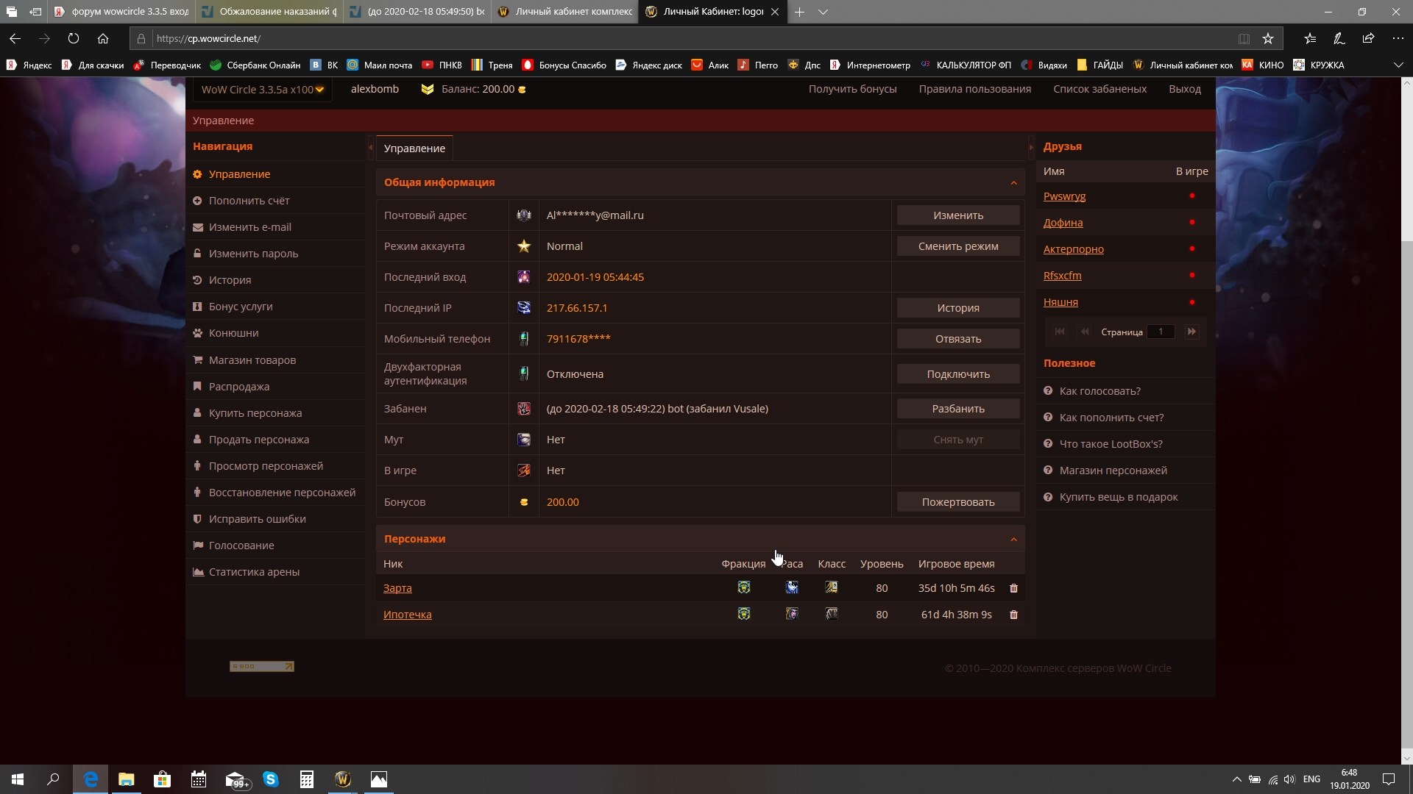
Task: Open Calculator from the taskbar
Action: (x=307, y=779)
